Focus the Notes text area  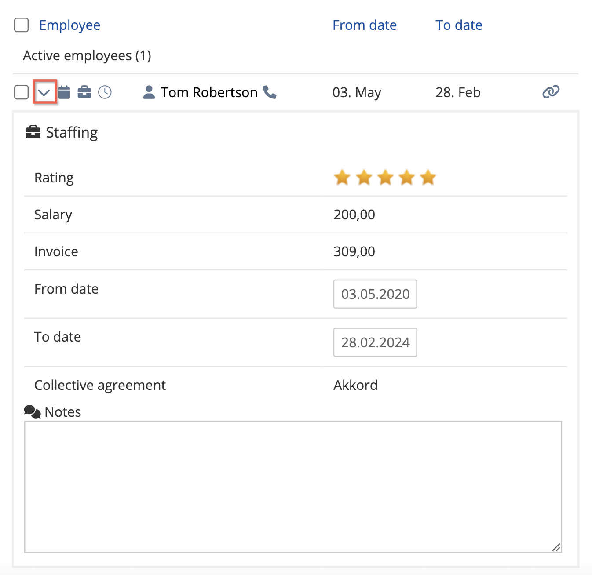pyautogui.click(x=293, y=487)
